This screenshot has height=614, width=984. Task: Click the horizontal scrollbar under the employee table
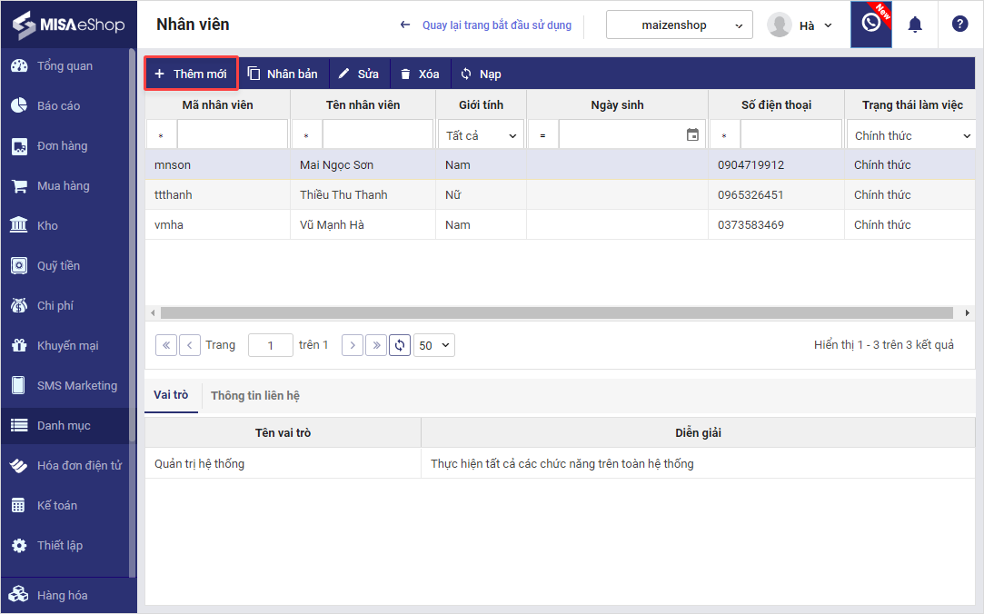click(556, 312)
